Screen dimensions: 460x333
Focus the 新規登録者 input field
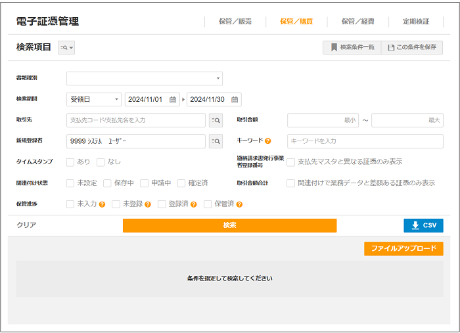(x=136, y=141)
